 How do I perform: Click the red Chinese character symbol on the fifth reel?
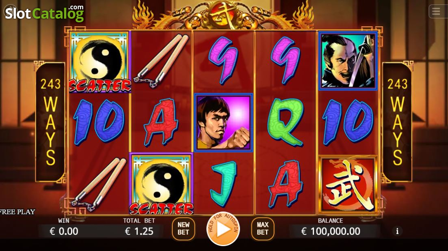pyautogui.click(x=348, y=184)
